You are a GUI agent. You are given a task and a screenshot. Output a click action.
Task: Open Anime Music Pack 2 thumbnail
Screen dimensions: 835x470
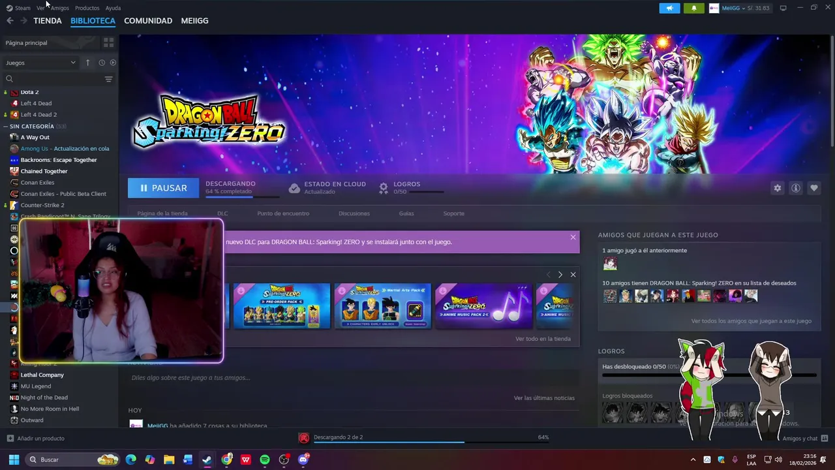483,305
